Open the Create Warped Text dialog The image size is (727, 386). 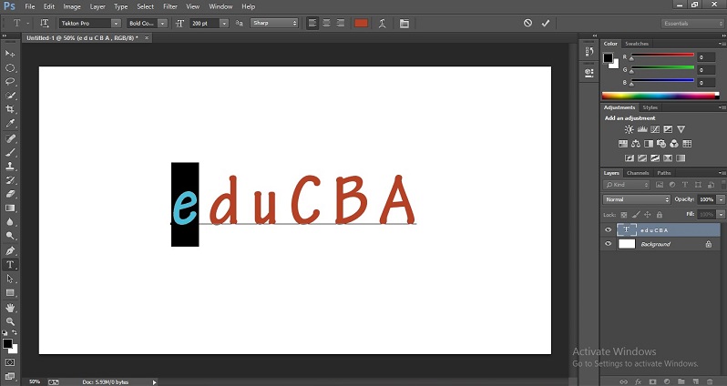[382, 23]
